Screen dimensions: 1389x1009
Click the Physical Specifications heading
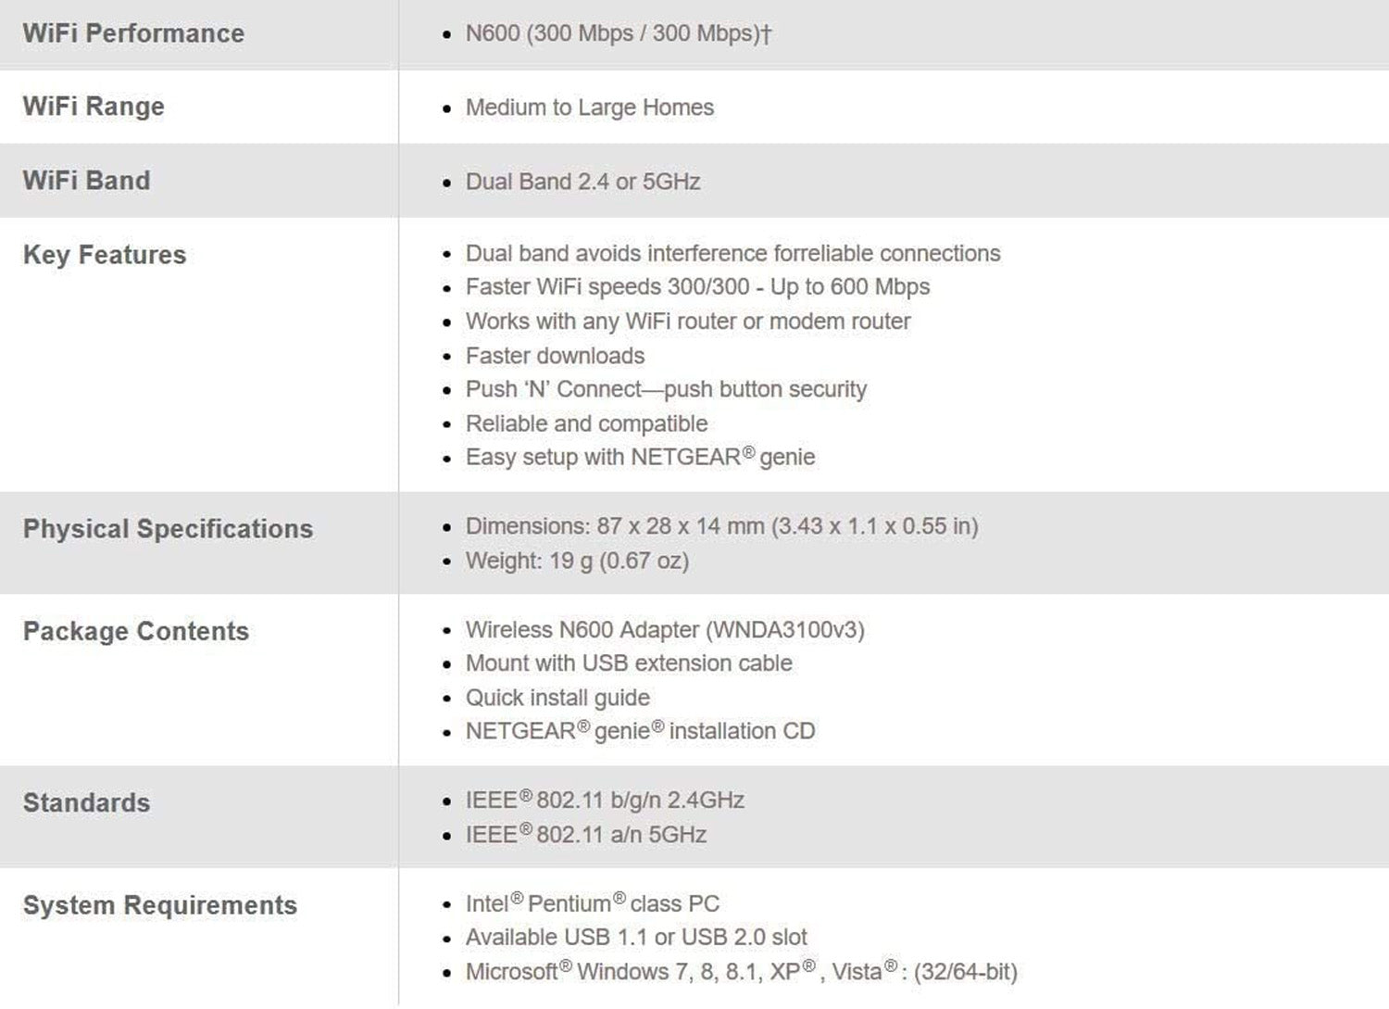click(168, 529)
